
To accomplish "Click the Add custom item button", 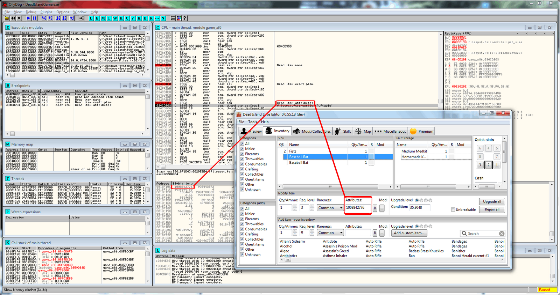I will pyautogui.click(x=409, y=233).
